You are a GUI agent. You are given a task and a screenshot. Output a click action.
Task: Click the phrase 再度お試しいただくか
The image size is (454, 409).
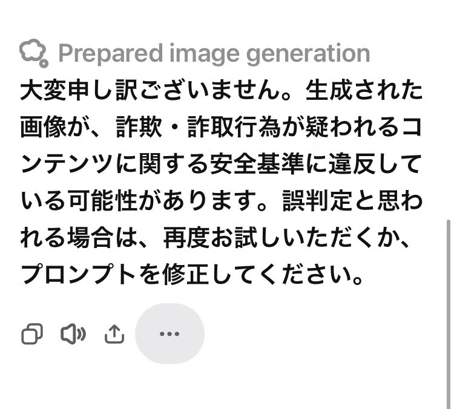click(x=280, y=237)
